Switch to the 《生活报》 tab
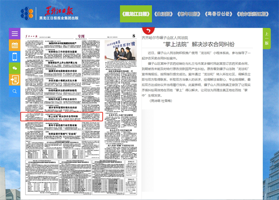279x200 pixels. [163, 13]
